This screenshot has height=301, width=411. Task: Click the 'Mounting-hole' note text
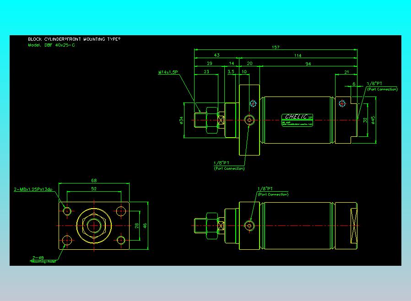tap(43, 262)
